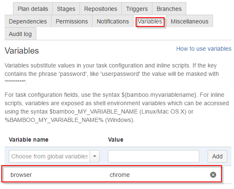Viewport: 234px width, 189px height.
Task: Switch to the Dependencies tab
Action: (x=28, y=21)
